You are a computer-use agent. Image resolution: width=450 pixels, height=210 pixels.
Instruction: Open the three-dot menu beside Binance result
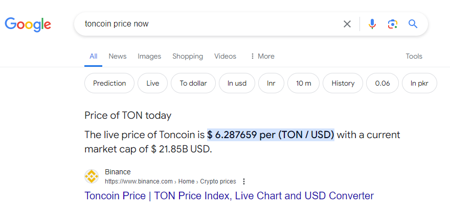pyautogui.click(x=244, y=181)
